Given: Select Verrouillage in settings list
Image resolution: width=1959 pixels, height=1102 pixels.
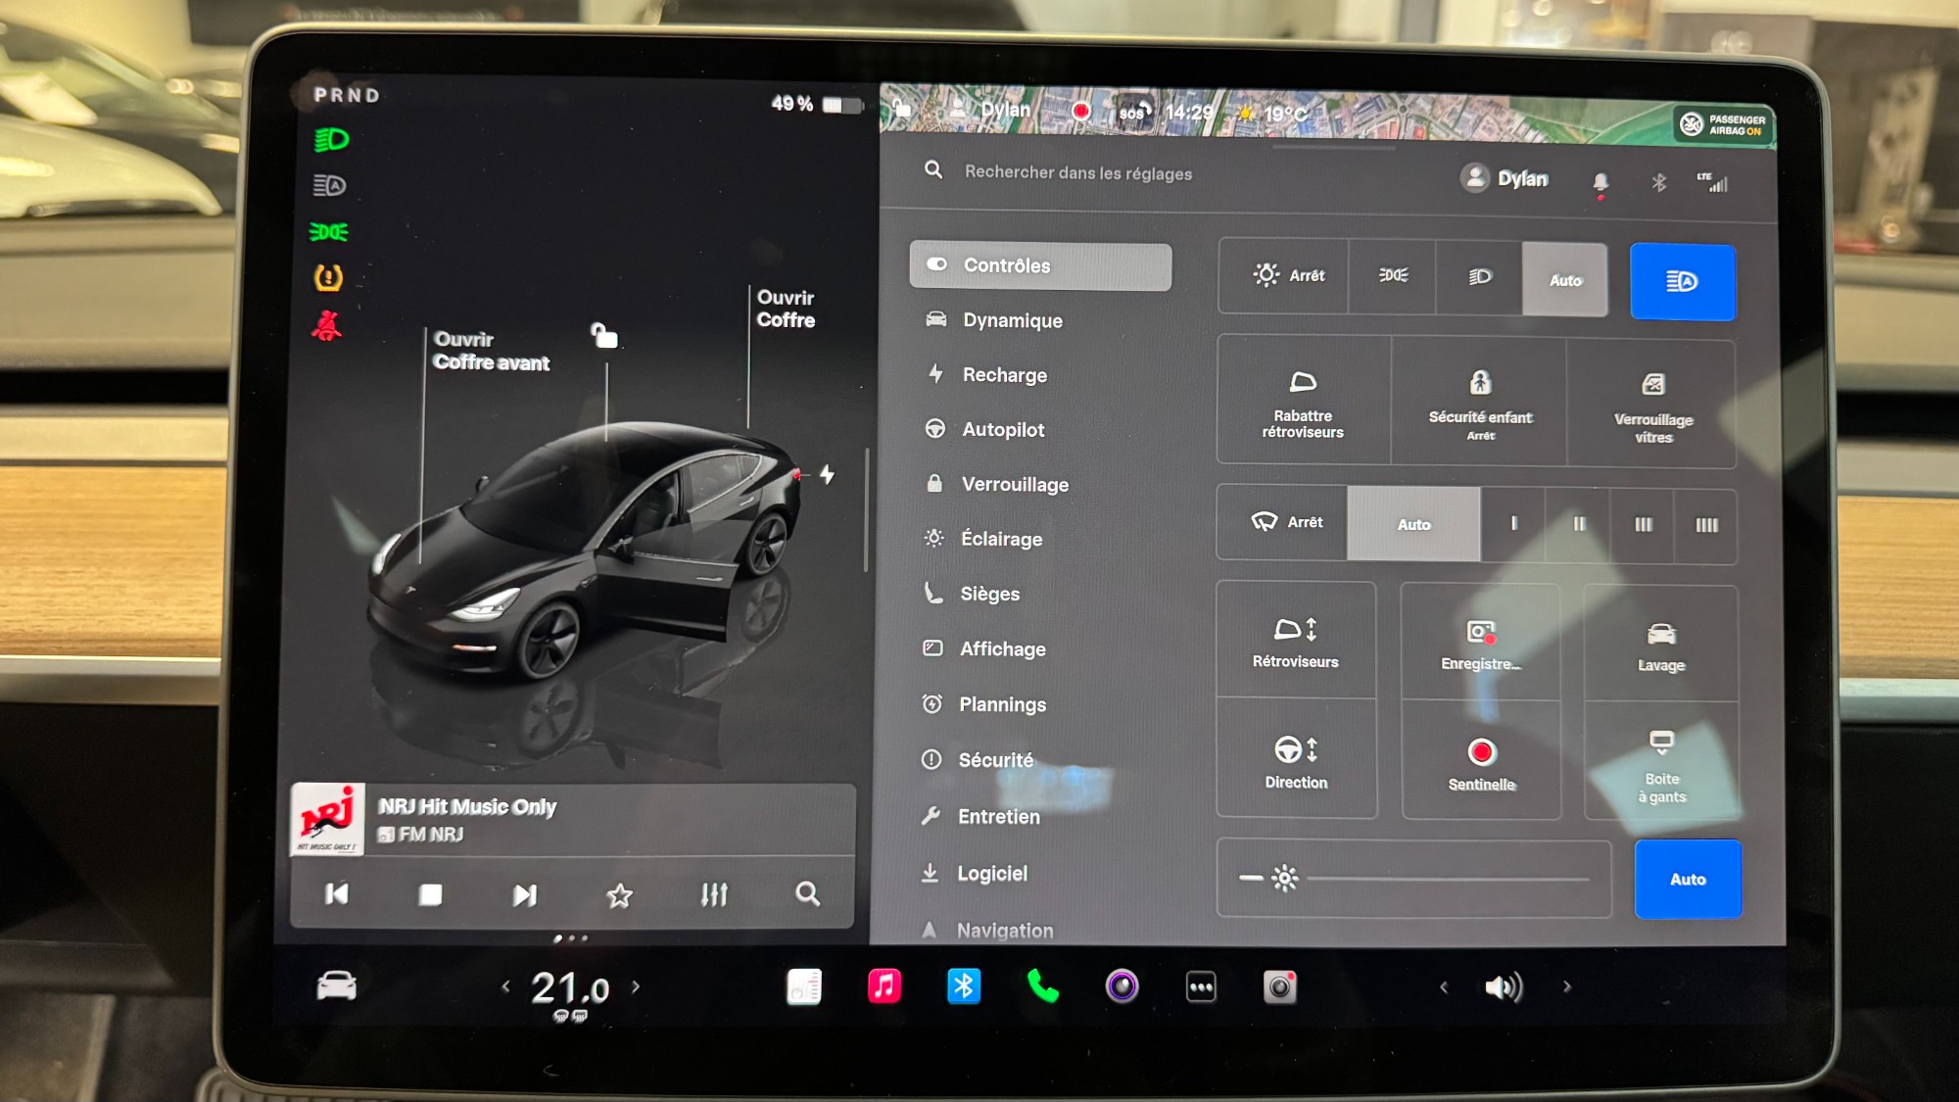Looking at the screenshot, I should tap(1014, 485).
